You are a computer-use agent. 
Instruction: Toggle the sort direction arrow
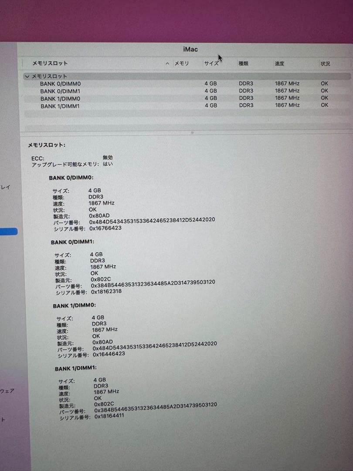tap(167, 63)
